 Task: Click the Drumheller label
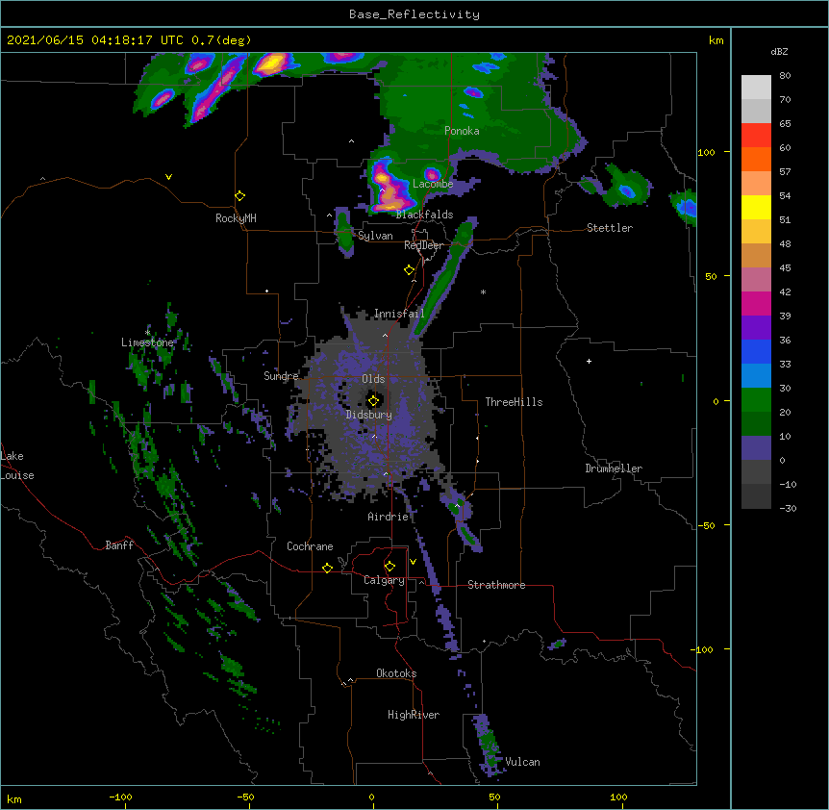[614, 468]
